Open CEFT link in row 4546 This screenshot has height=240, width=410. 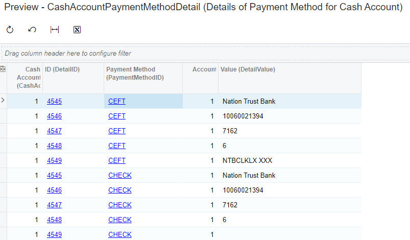[117, 116]
